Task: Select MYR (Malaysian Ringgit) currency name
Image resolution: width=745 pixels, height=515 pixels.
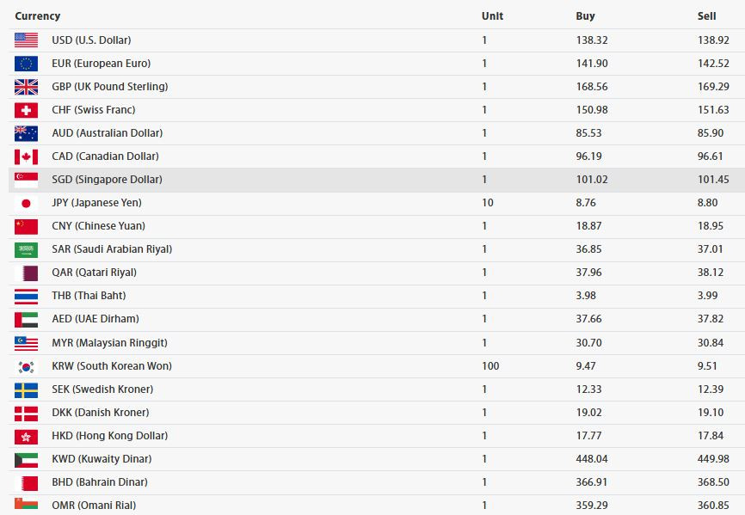Action: coord(110,343)
